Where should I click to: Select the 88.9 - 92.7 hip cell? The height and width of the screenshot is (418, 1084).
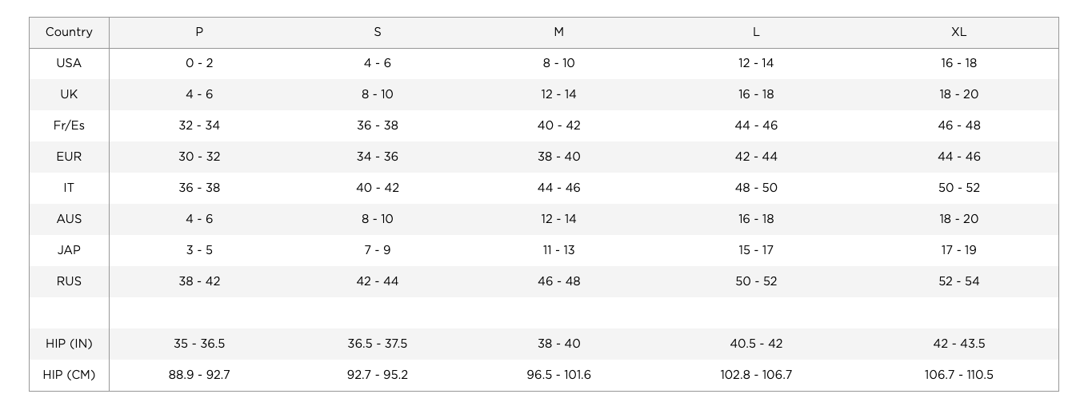(x=199, y=375)
